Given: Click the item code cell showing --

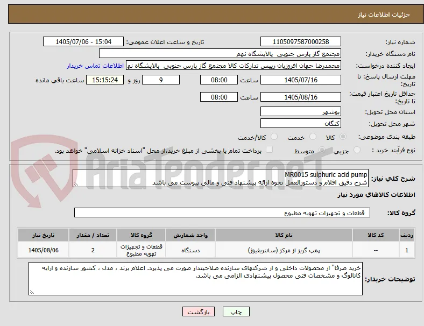Looking at the screenshot, I should (376, 250).
